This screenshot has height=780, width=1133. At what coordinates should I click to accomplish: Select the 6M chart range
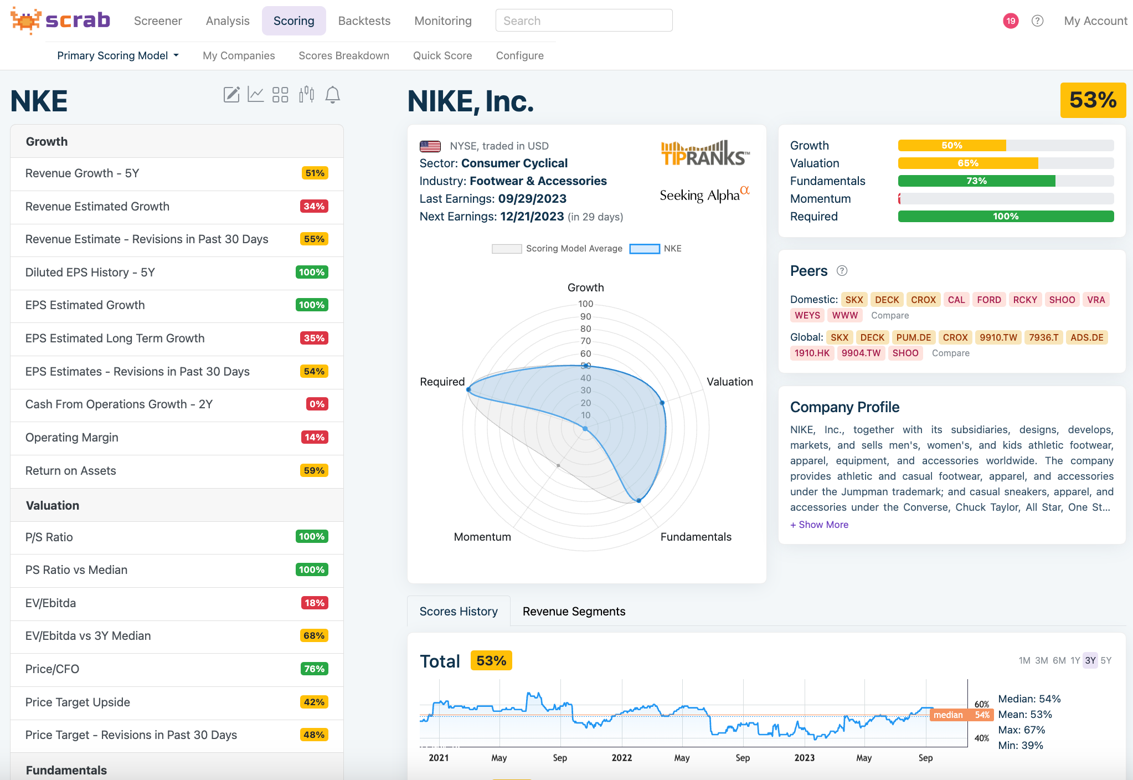coord(1059,660)
